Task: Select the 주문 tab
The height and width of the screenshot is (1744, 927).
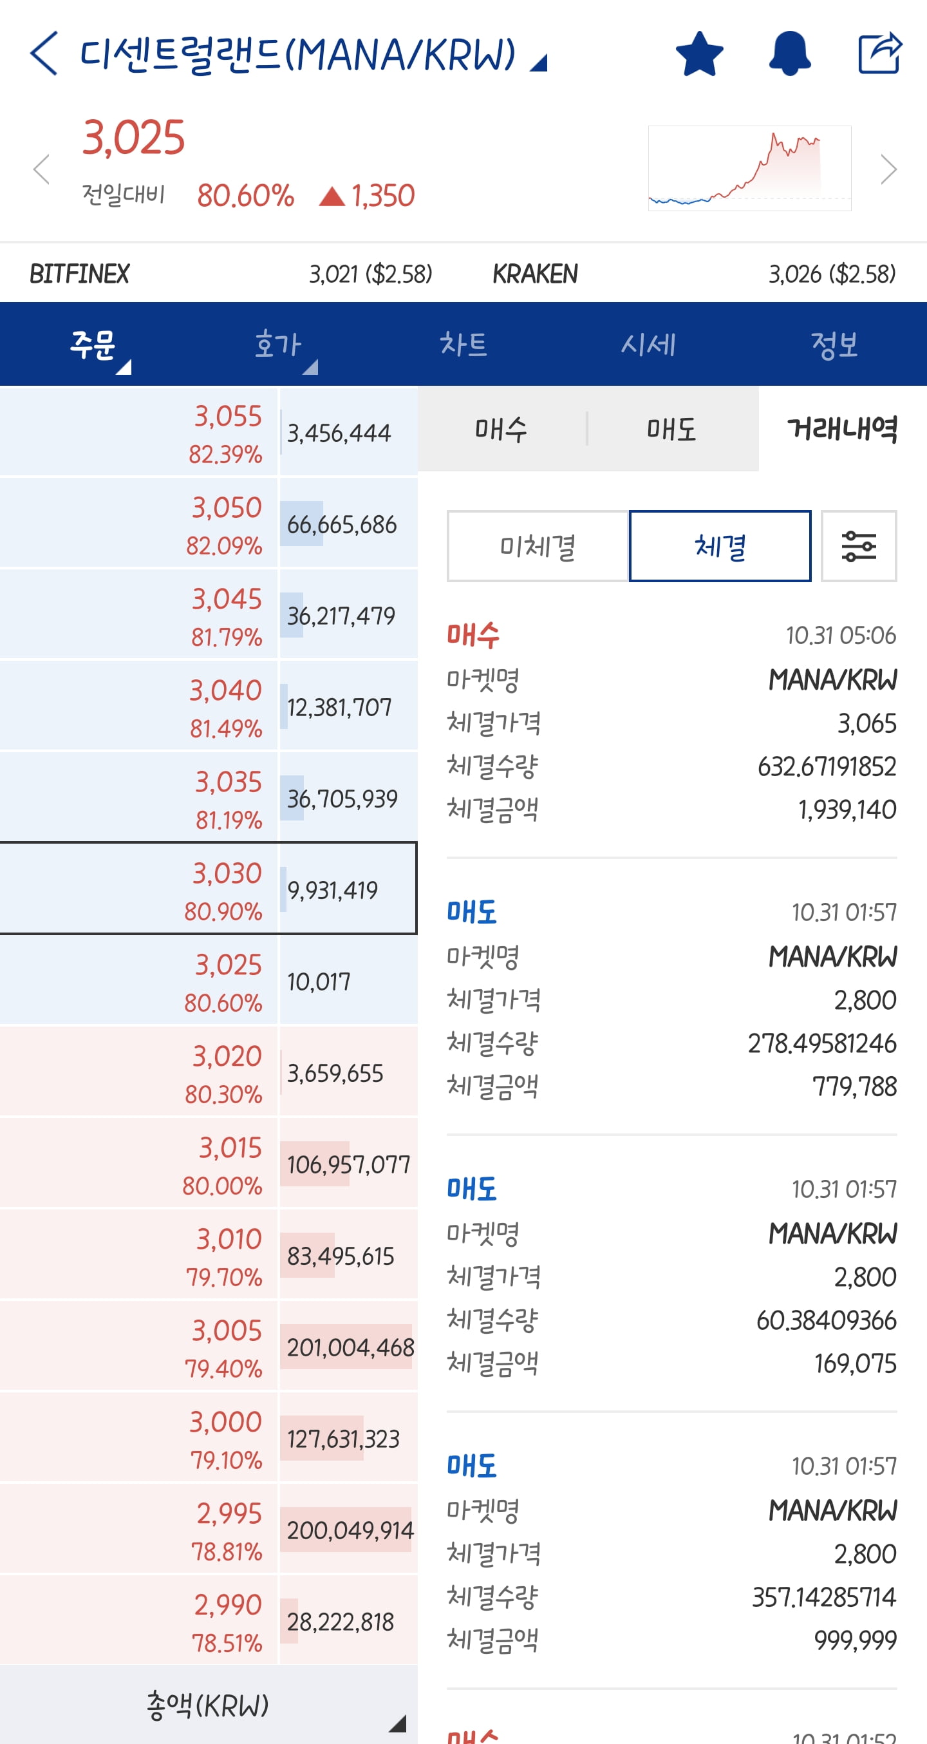Action: (x=93, y=345)
